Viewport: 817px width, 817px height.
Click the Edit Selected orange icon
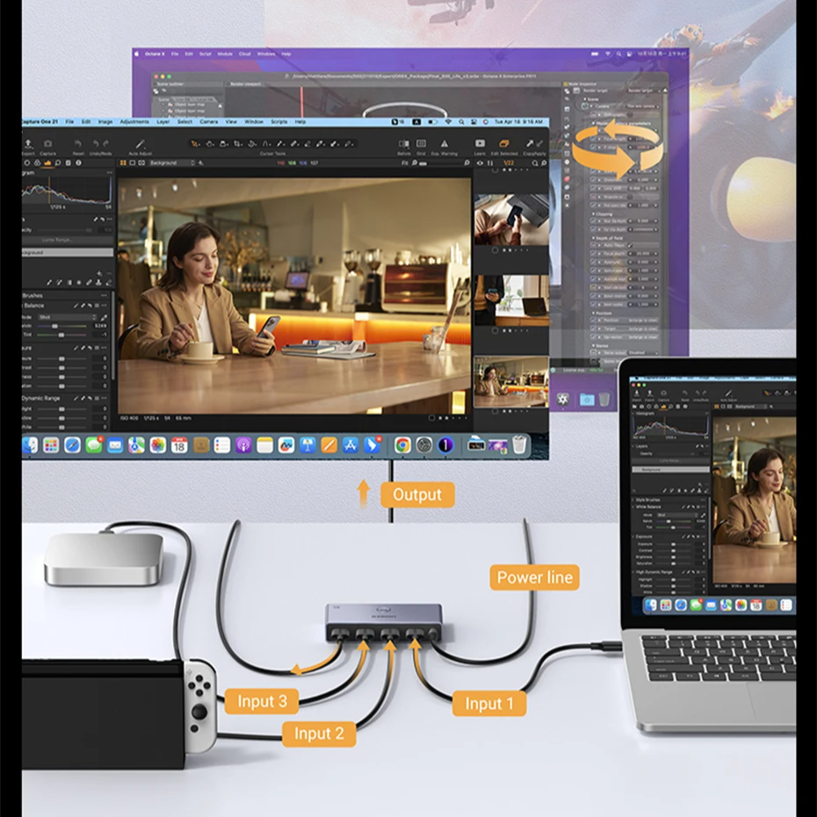[504, 144]
